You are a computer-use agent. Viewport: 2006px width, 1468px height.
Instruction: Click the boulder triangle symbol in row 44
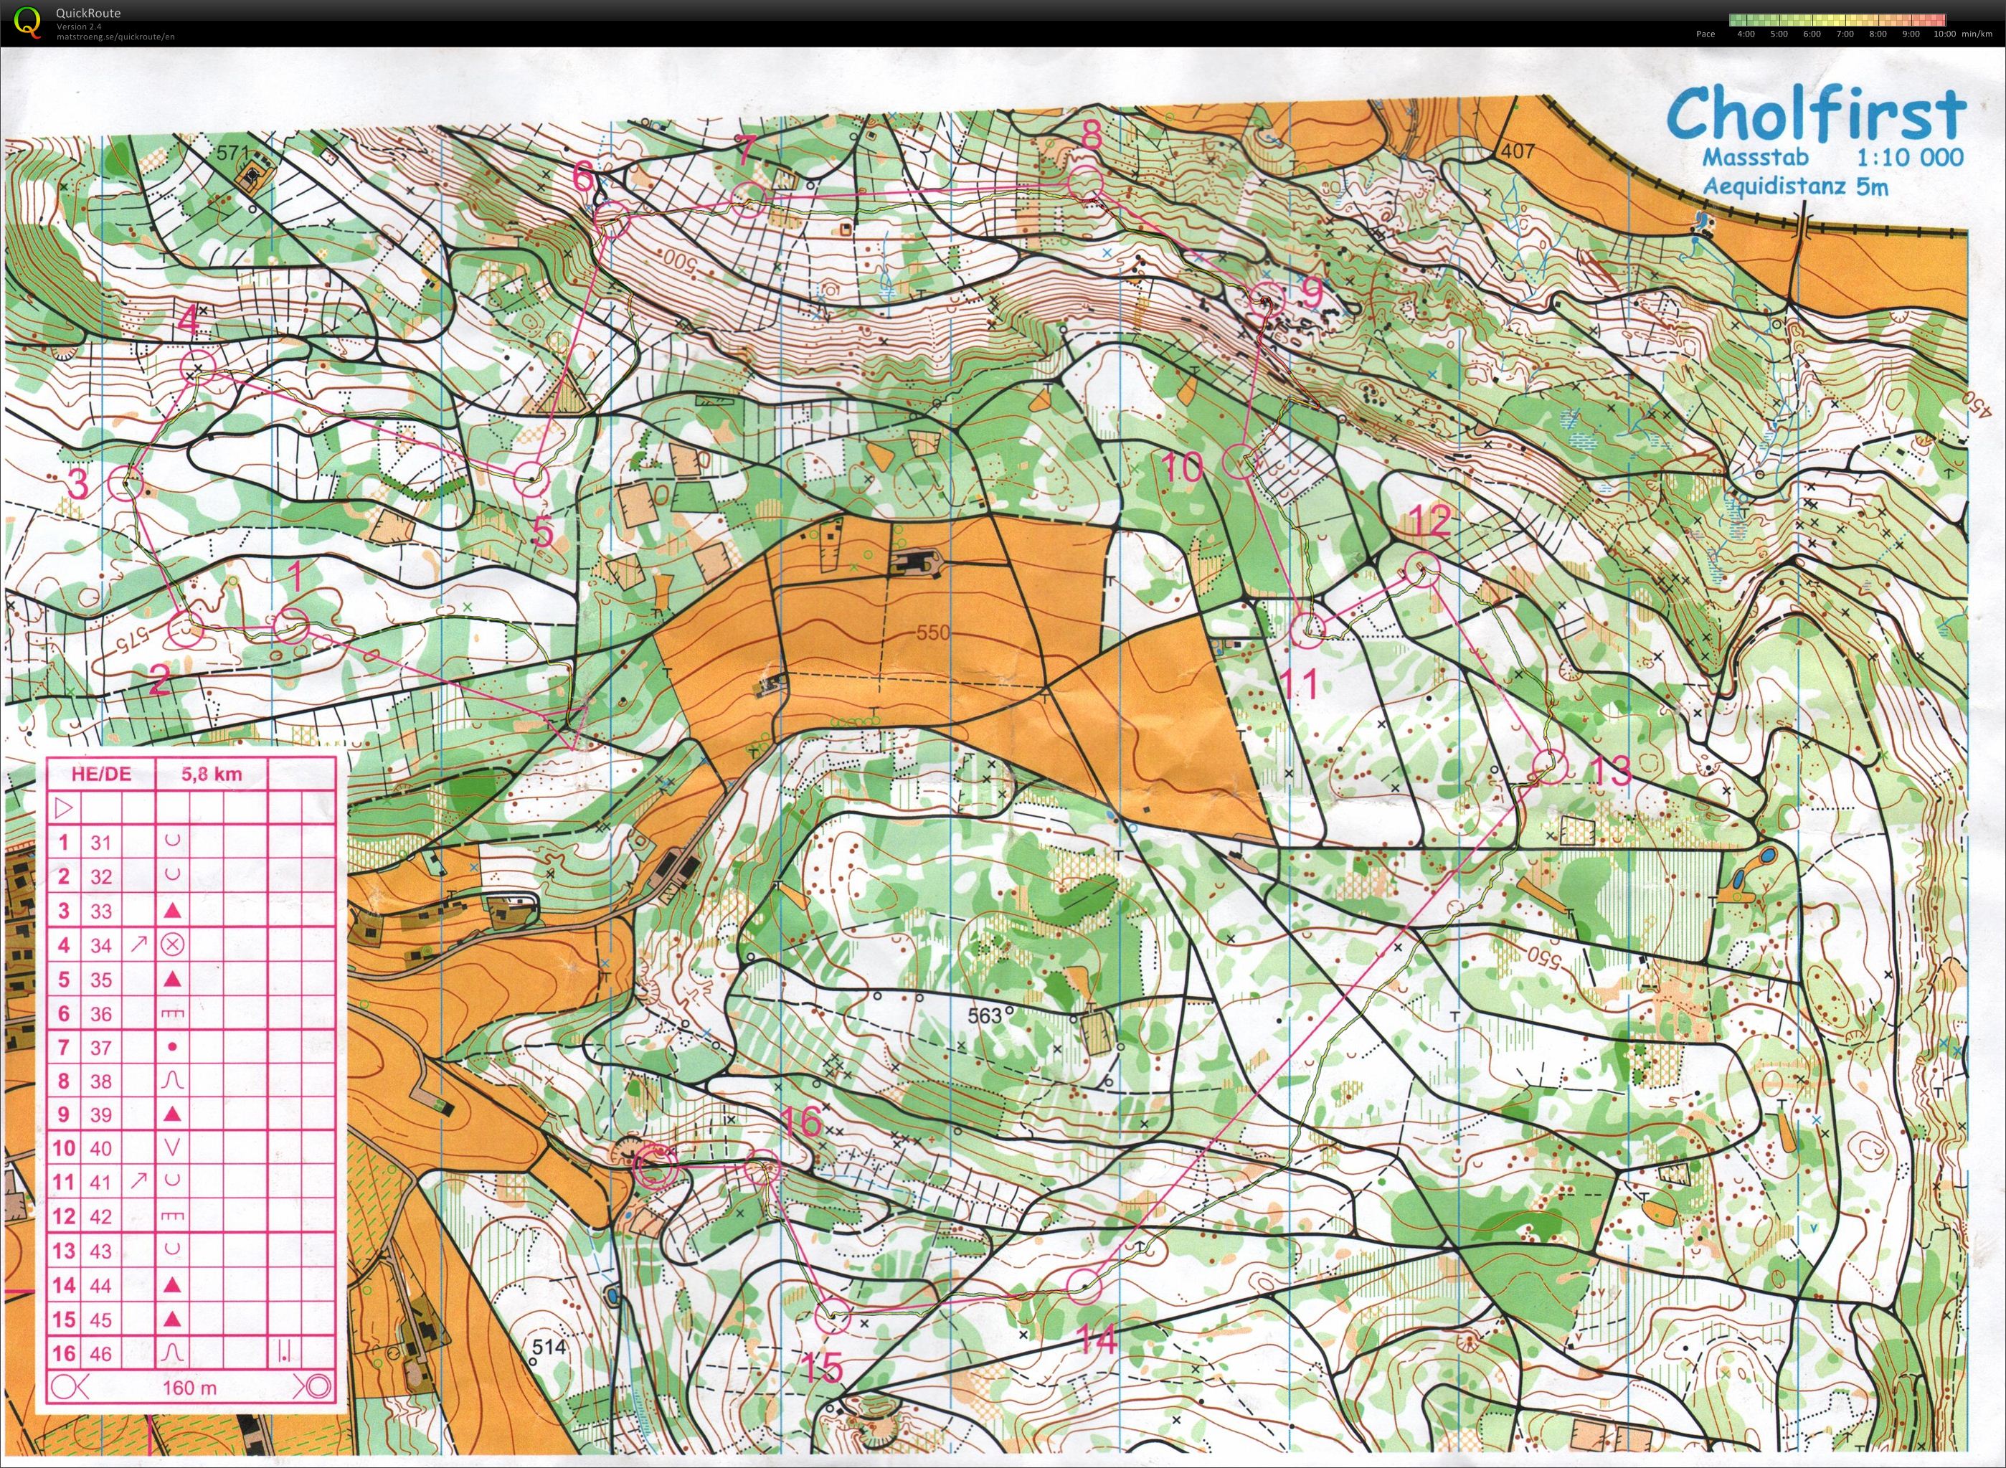[x=174, y=1284]
